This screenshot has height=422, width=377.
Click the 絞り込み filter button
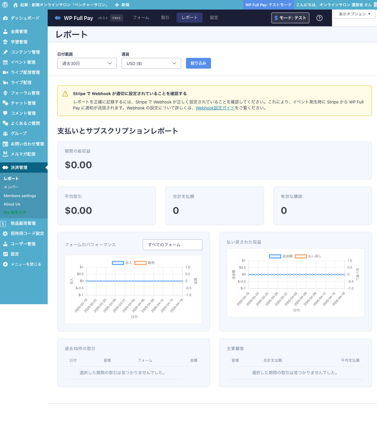[198, 63]
